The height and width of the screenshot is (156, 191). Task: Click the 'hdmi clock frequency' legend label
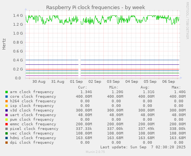pos(33,138)
